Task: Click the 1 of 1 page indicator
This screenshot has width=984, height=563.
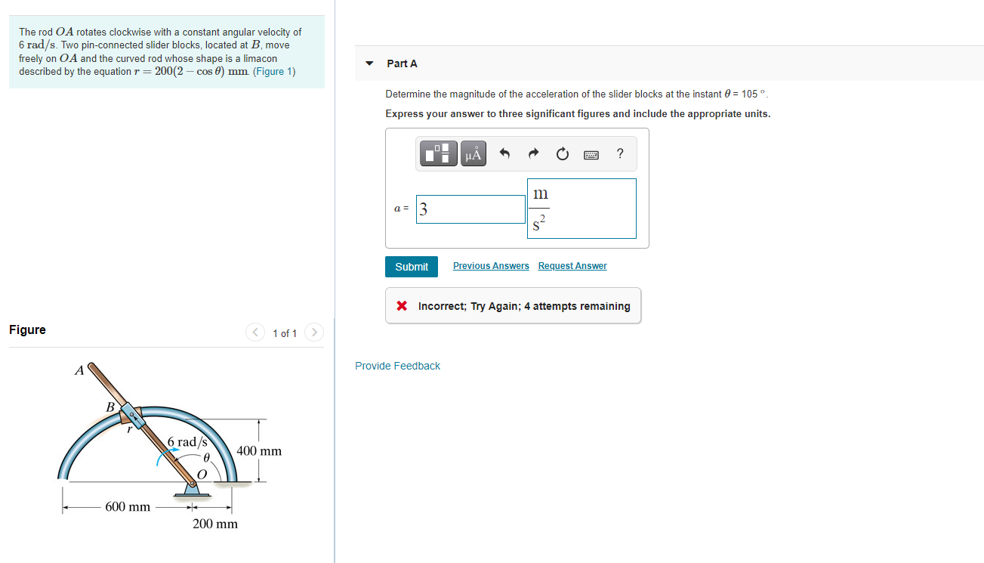Action: coord(284,333)
